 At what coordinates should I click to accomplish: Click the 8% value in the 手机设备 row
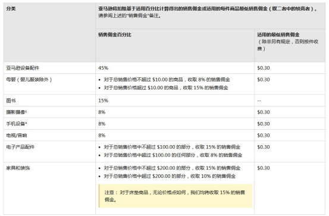(102, 124)
